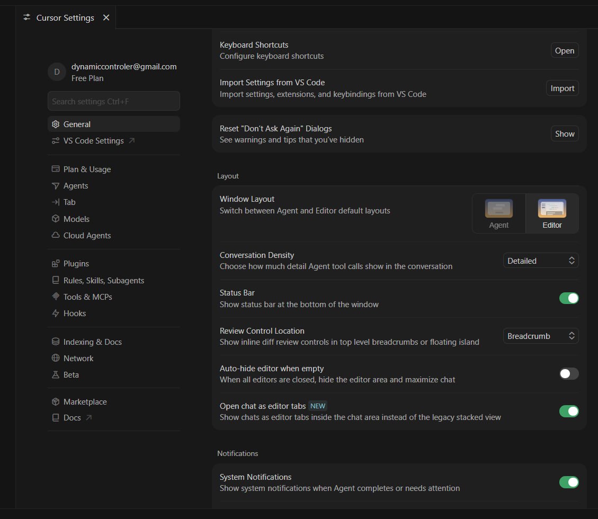Viewport: 598px width, 519px height.
Task: Click the Tab arrow icon in sidebar
Action: pyautogui.click(x=56, y=202)
